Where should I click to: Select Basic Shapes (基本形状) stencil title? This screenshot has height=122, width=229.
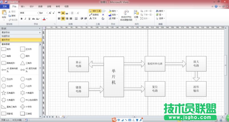pos(21,40)
